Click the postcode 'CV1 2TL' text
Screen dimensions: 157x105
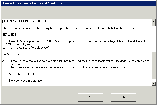[x=8, y=44]
